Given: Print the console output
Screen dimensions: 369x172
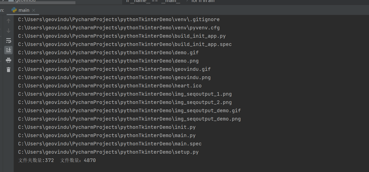Looking at the screenshot, I should click(x=9, y=60).
